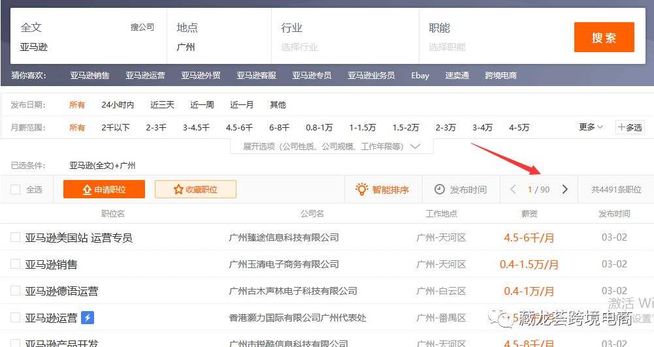Filter by 24小时内 publish date
The width and height of the screenshot is (654, 347).
pos(118,105)
